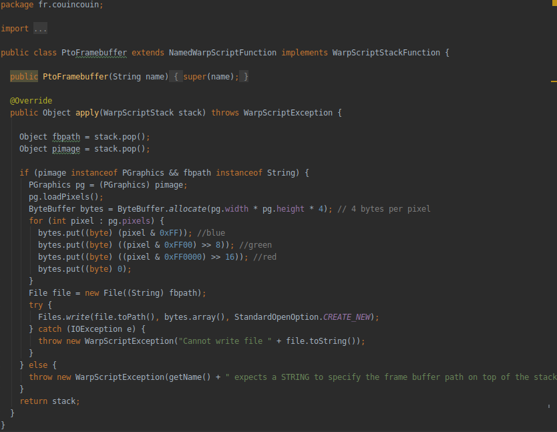Click the //red comment
The image size is (557, 432).
pyautogui.click(x=264, y=257)
